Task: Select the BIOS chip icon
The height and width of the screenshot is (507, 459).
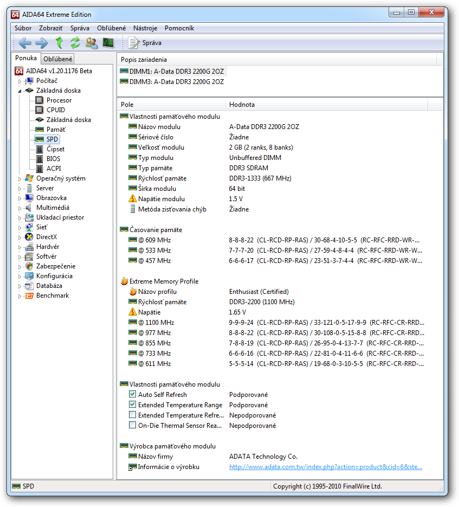Action: (x=40, y=159)
